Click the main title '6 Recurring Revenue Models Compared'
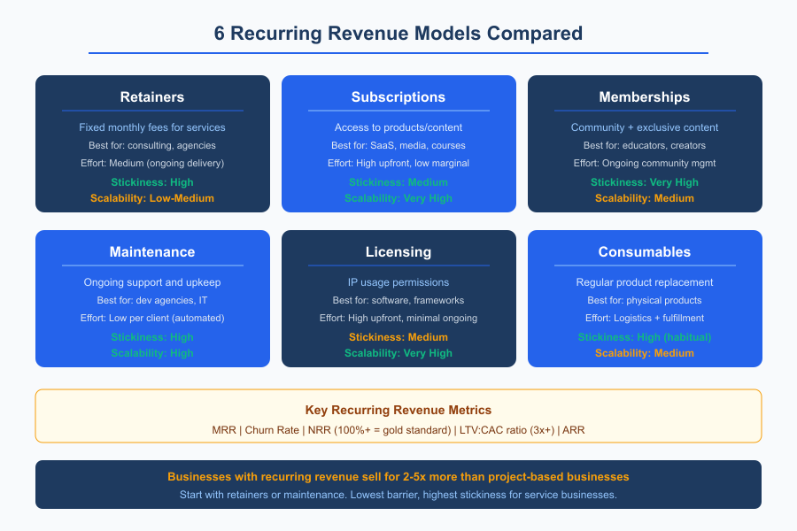This screenshot has width=797, height=531. [x=398, y=33]
